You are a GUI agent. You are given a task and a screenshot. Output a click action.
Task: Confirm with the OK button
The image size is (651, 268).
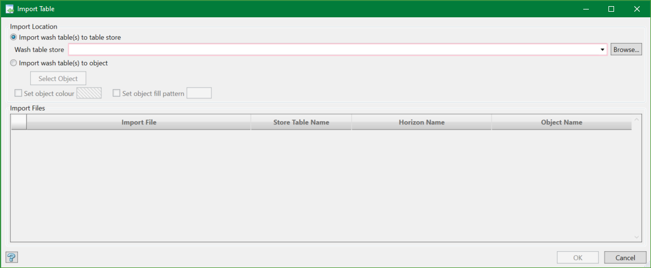(x=578, y=257)
